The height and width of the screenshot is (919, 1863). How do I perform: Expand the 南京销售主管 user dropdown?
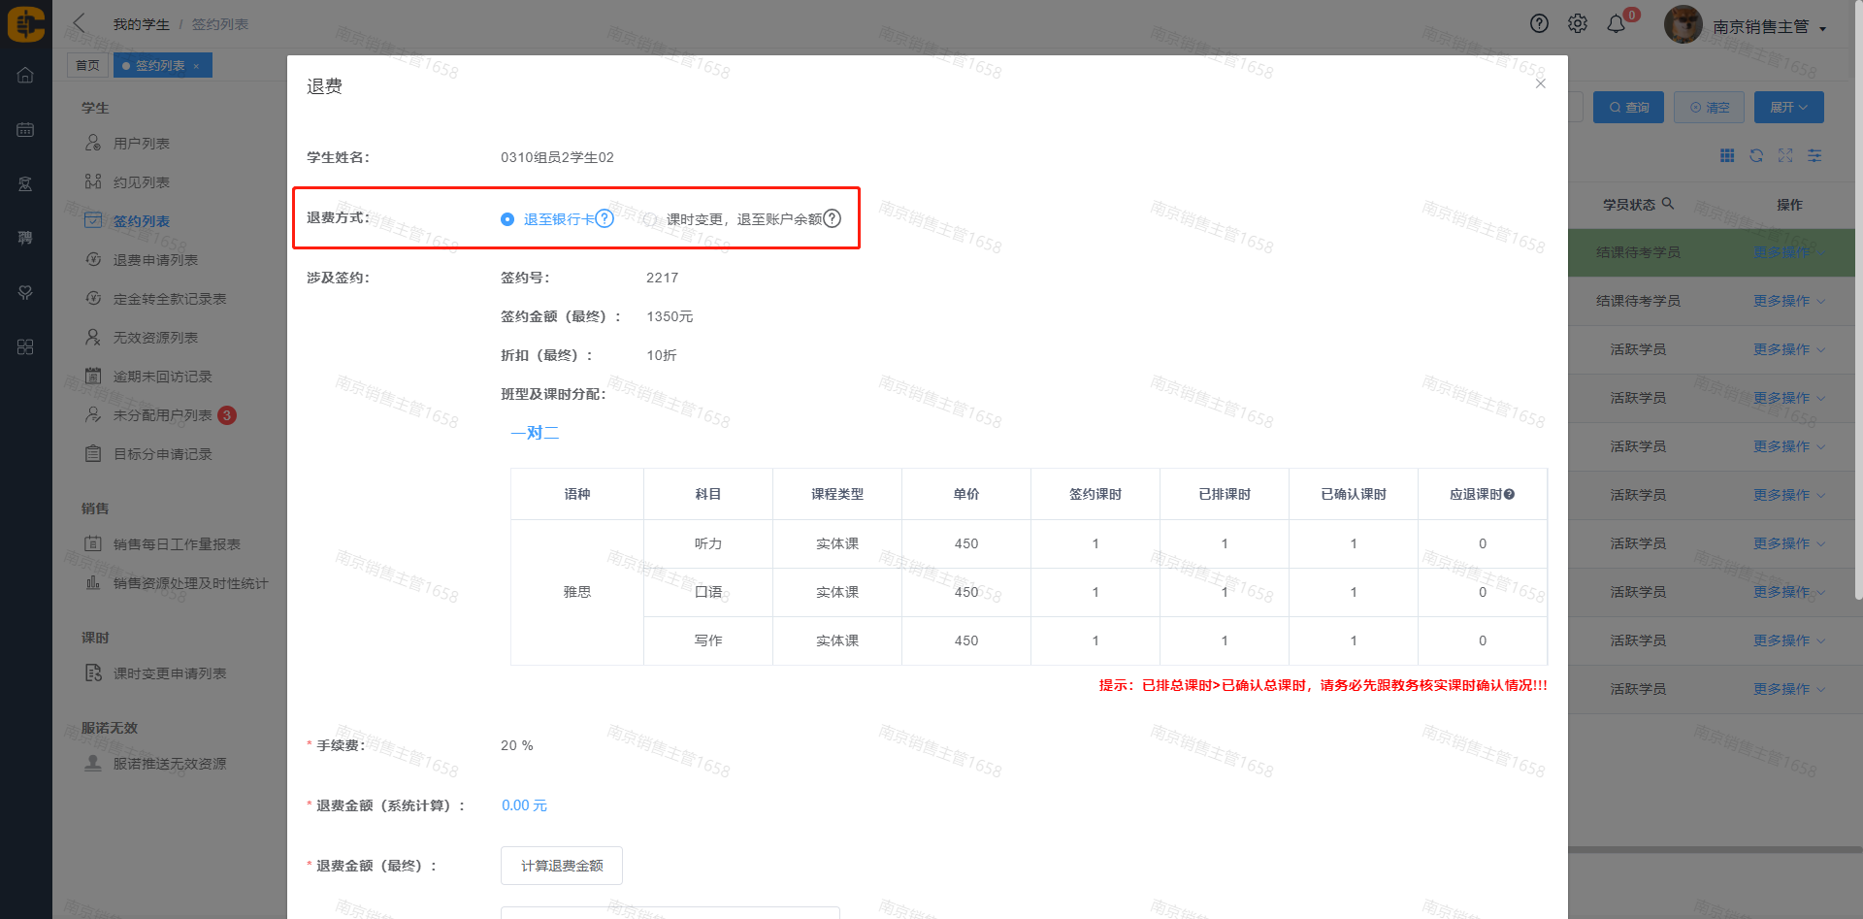coord(1822,28)
